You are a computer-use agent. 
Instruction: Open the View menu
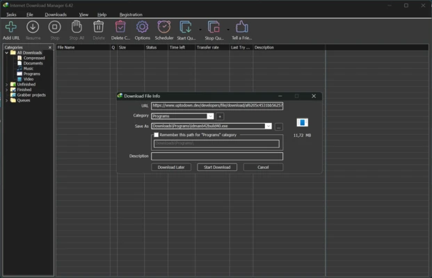tap(83, 15)
